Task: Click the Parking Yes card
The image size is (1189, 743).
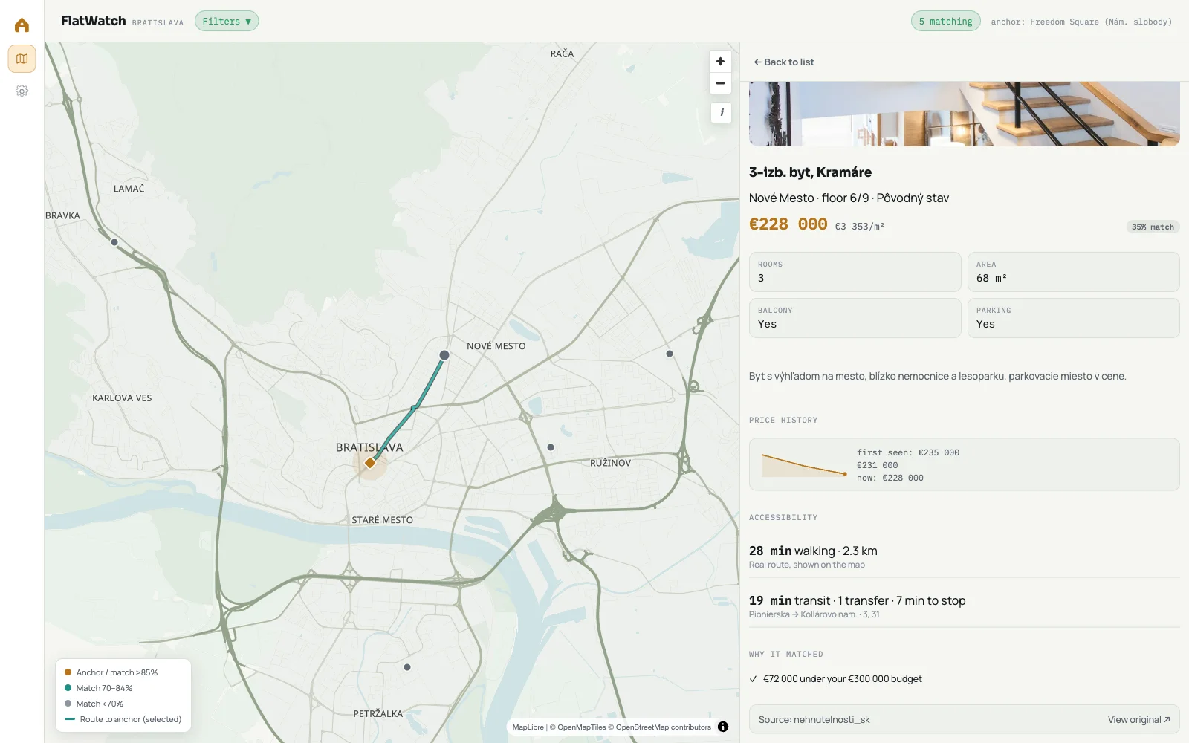Action: (x=1073, y=318)
